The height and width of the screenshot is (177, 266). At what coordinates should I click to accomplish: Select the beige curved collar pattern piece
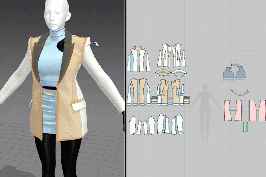(x=163, y=72)
